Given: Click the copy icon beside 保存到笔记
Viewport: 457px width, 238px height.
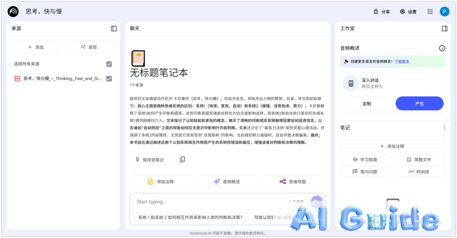Looking at the screenshot, I should pyautogui.click(x=182, y=159).
